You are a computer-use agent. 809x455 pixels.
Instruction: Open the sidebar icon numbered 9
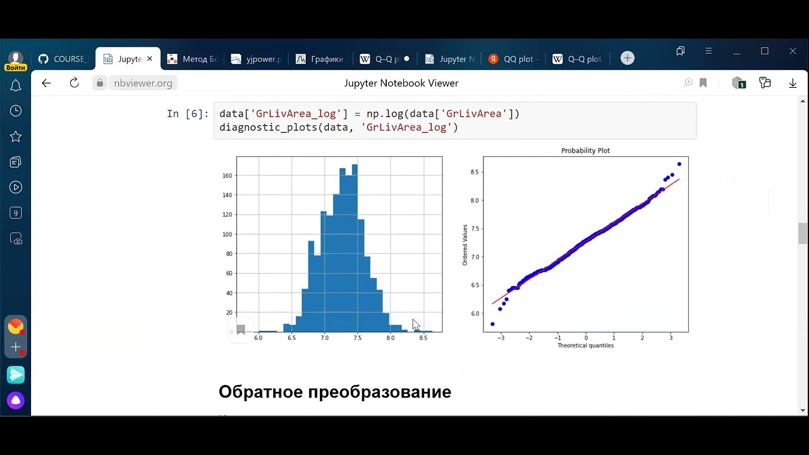pos(16,213)
